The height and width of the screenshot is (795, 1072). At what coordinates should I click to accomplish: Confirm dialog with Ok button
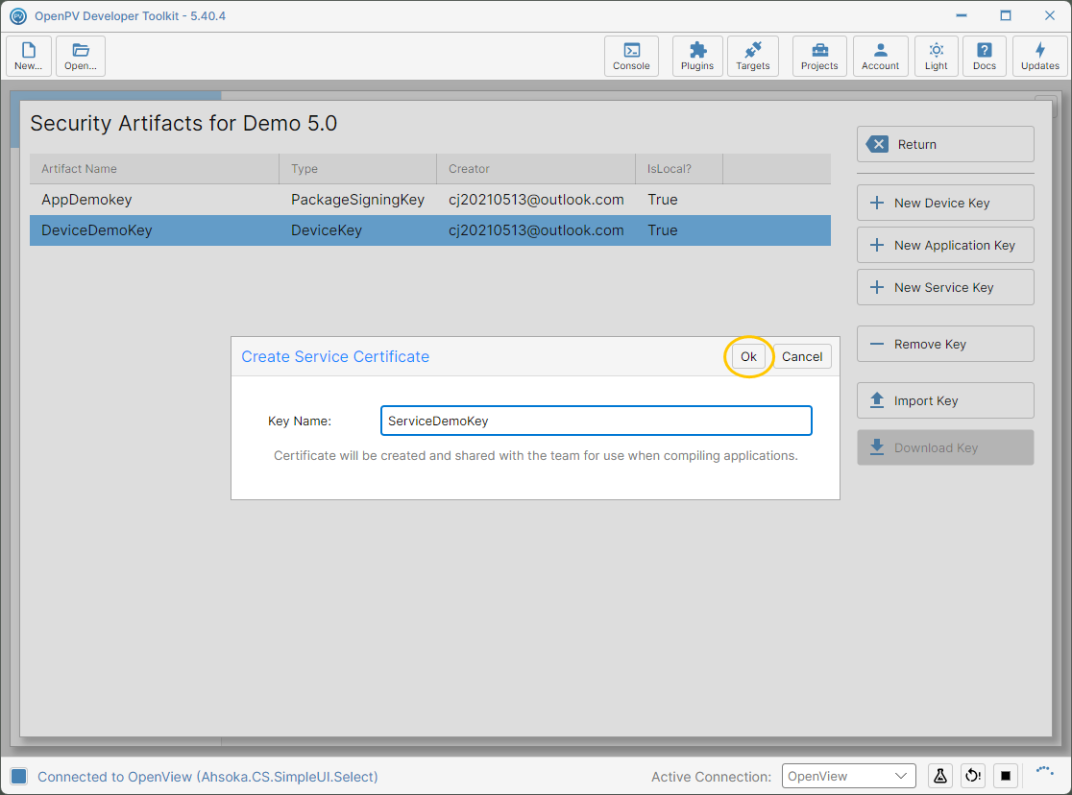748,357
